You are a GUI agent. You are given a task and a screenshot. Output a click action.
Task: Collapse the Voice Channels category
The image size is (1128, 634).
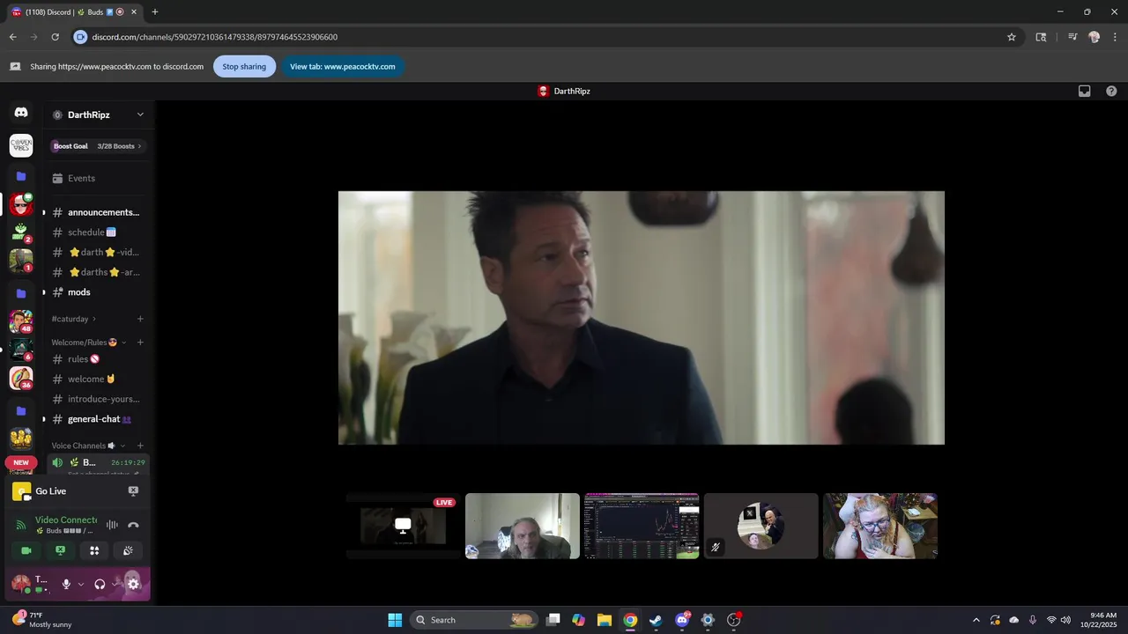88,446
